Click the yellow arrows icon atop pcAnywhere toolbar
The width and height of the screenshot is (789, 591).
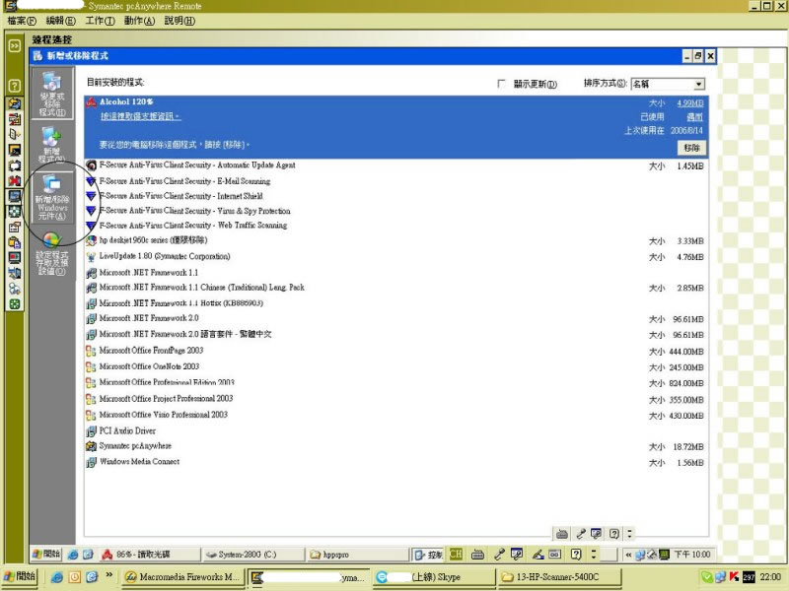(x=15, y=103)
